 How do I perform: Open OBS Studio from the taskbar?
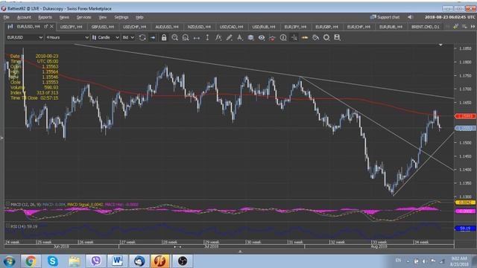182,261
